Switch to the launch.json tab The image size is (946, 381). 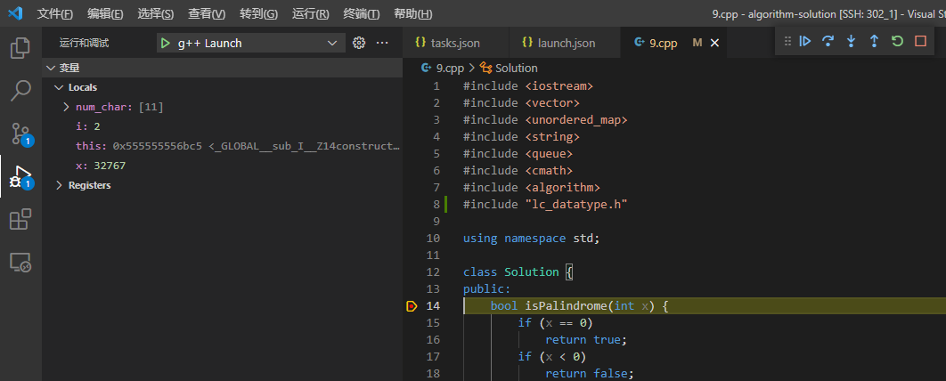[x=566, y=43]
